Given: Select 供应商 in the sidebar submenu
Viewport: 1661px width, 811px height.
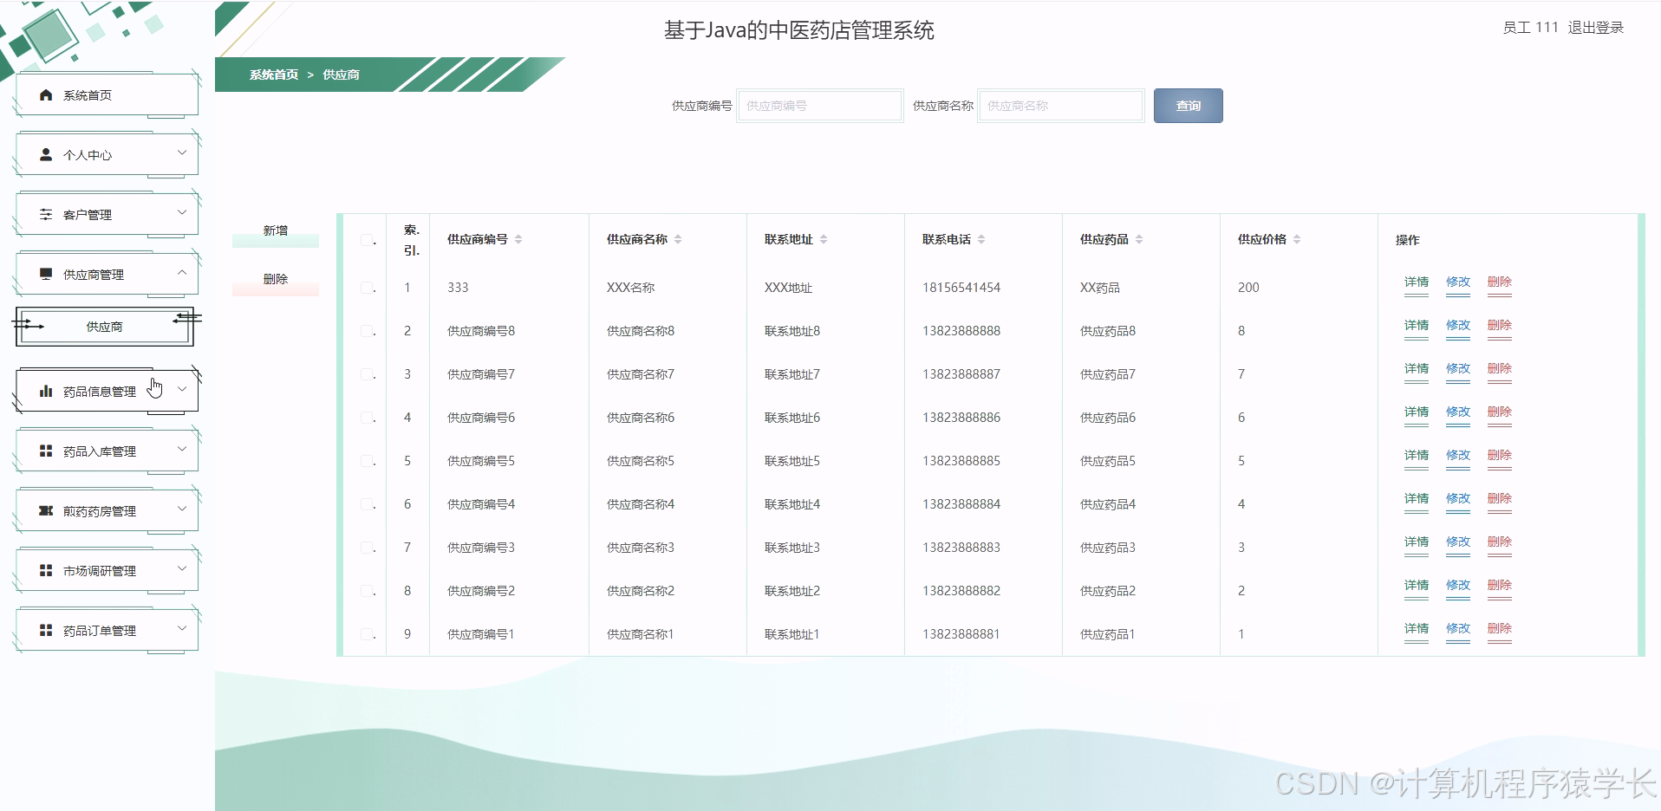Looking at the screenshot, I should pos(102,327).
